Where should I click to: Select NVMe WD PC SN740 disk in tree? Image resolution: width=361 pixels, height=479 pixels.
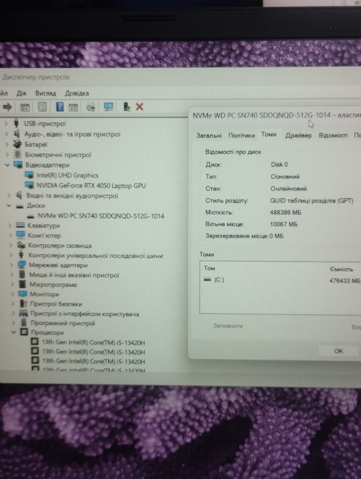pos(101,216)
